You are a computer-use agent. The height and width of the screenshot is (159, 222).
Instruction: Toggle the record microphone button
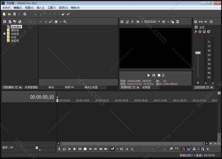59,149
